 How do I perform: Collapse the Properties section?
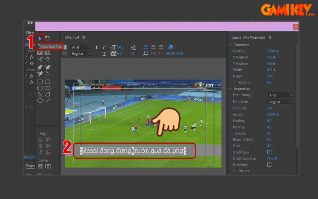(230, 89)
